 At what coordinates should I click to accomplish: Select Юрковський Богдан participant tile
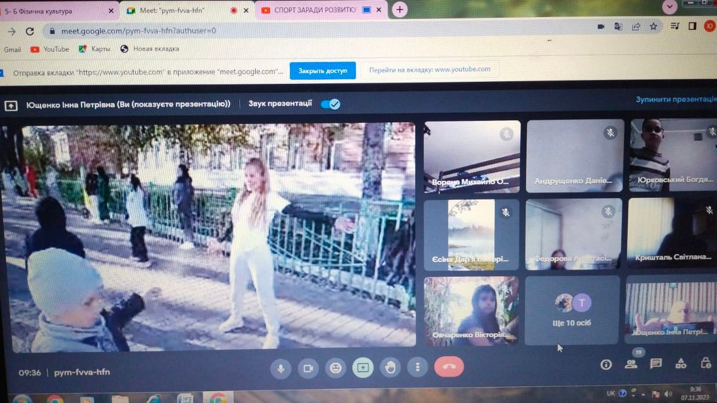673,155
